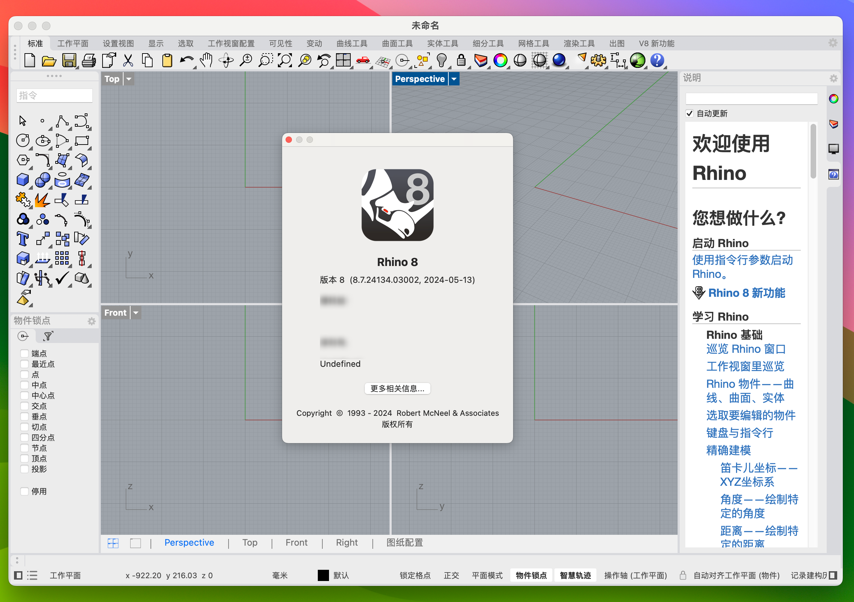Click the Grasshopper icon in toolbar
Screen dimensions: 854x602
coord(637,60)
